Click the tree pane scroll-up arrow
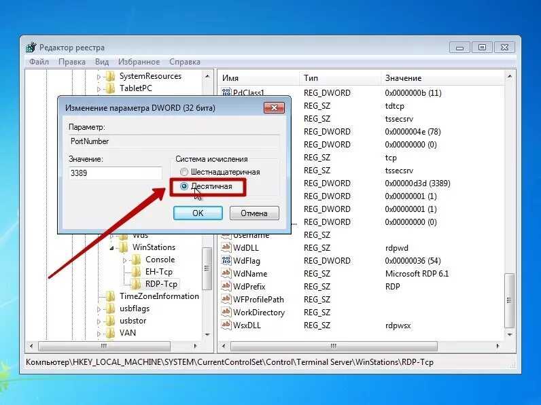This screenshot has width=541, height=405. pos(207,76)
